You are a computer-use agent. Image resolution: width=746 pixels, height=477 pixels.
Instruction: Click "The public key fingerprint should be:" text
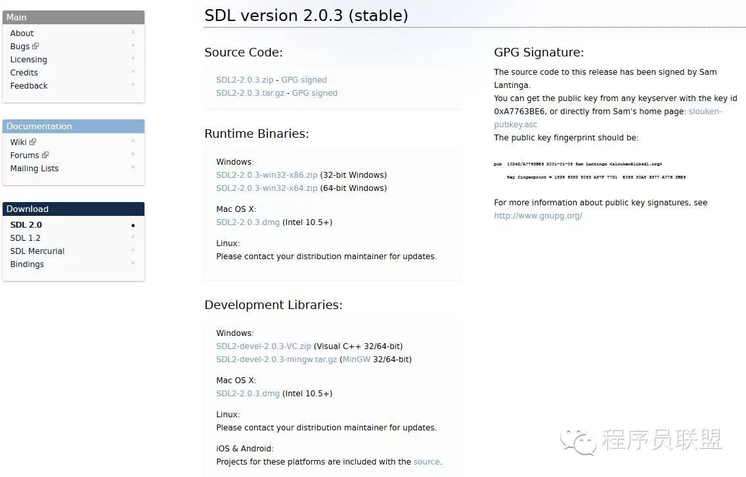pyautogui.click(x=566, y=138)
